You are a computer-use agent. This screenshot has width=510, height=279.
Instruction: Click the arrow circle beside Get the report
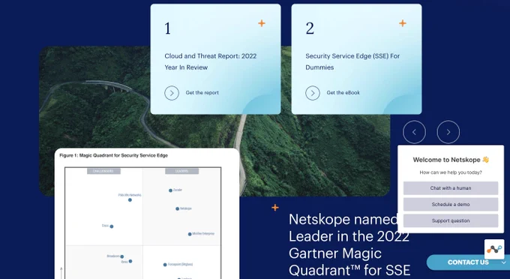[172, 93]
